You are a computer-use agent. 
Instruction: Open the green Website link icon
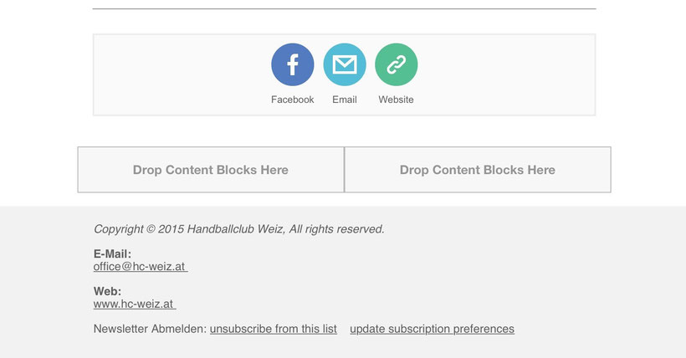(x=397, y=64)
